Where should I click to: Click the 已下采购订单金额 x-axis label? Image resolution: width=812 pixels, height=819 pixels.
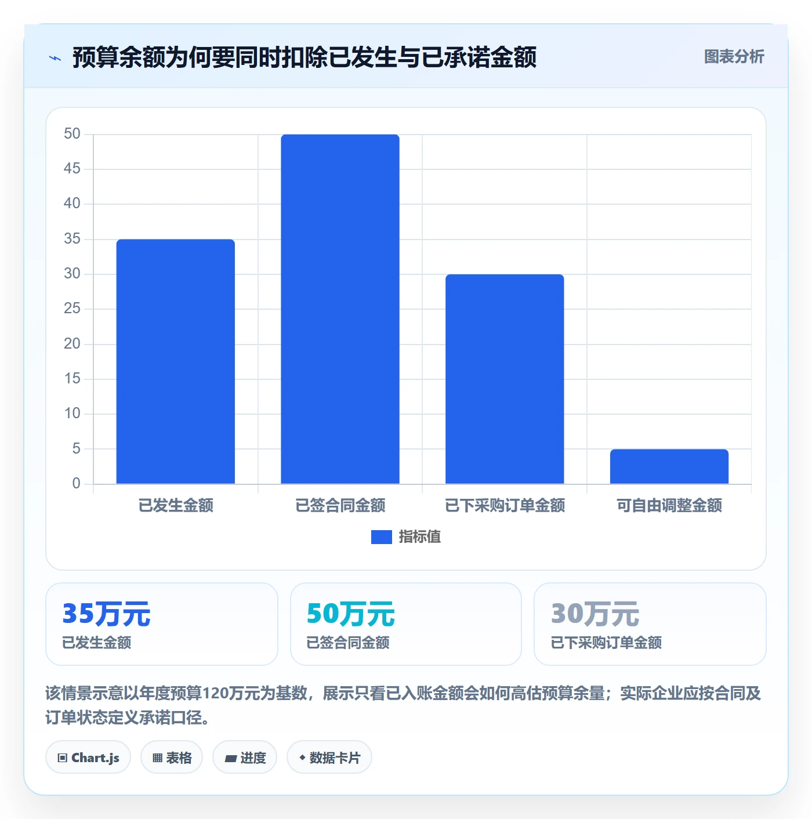[x=505, y=506]
